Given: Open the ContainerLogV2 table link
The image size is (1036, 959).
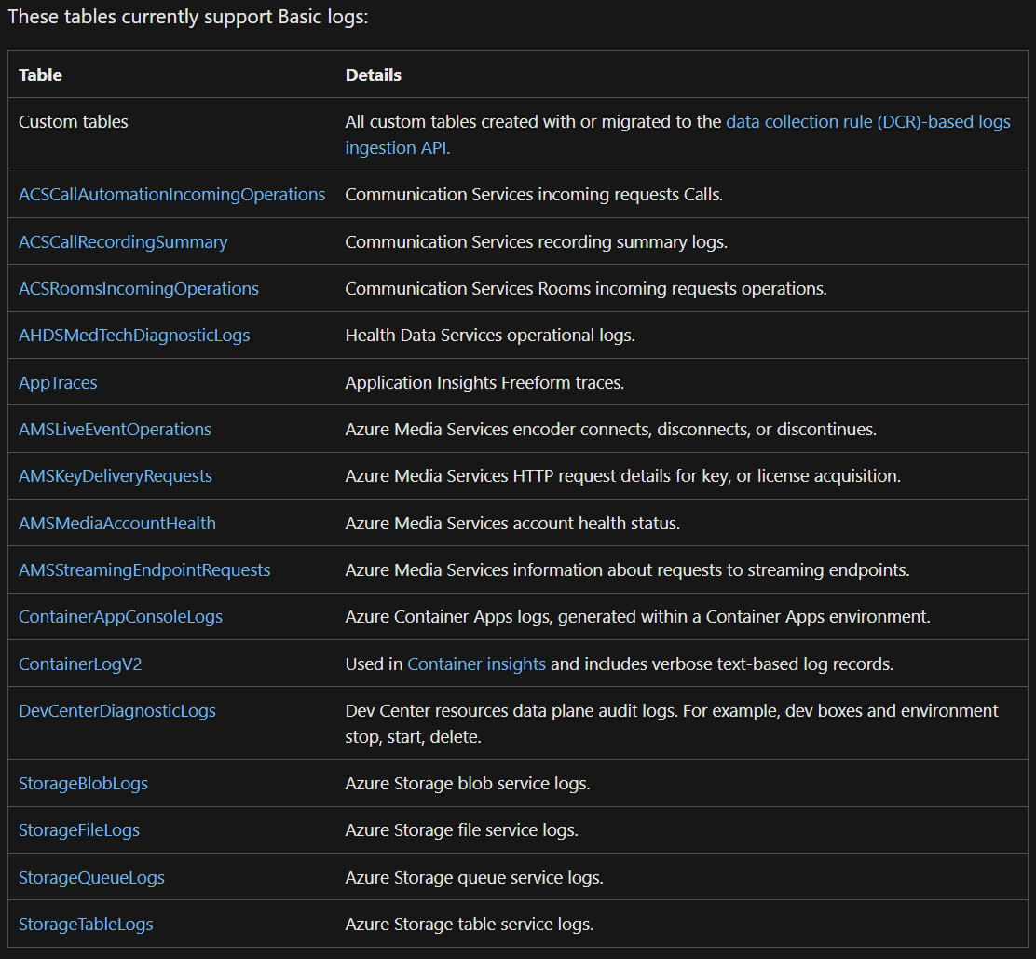Looking at the screenshot, I should click(81, 664).
